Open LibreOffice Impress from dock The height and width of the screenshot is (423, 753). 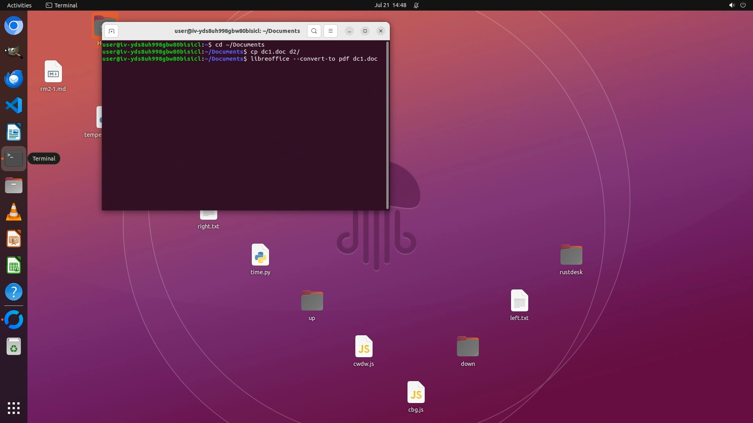pyautogui.click(x=14, y=239)
